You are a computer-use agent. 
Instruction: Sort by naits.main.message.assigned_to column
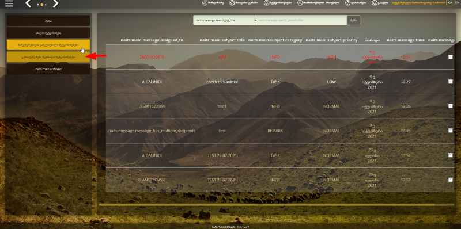[152, 40]
